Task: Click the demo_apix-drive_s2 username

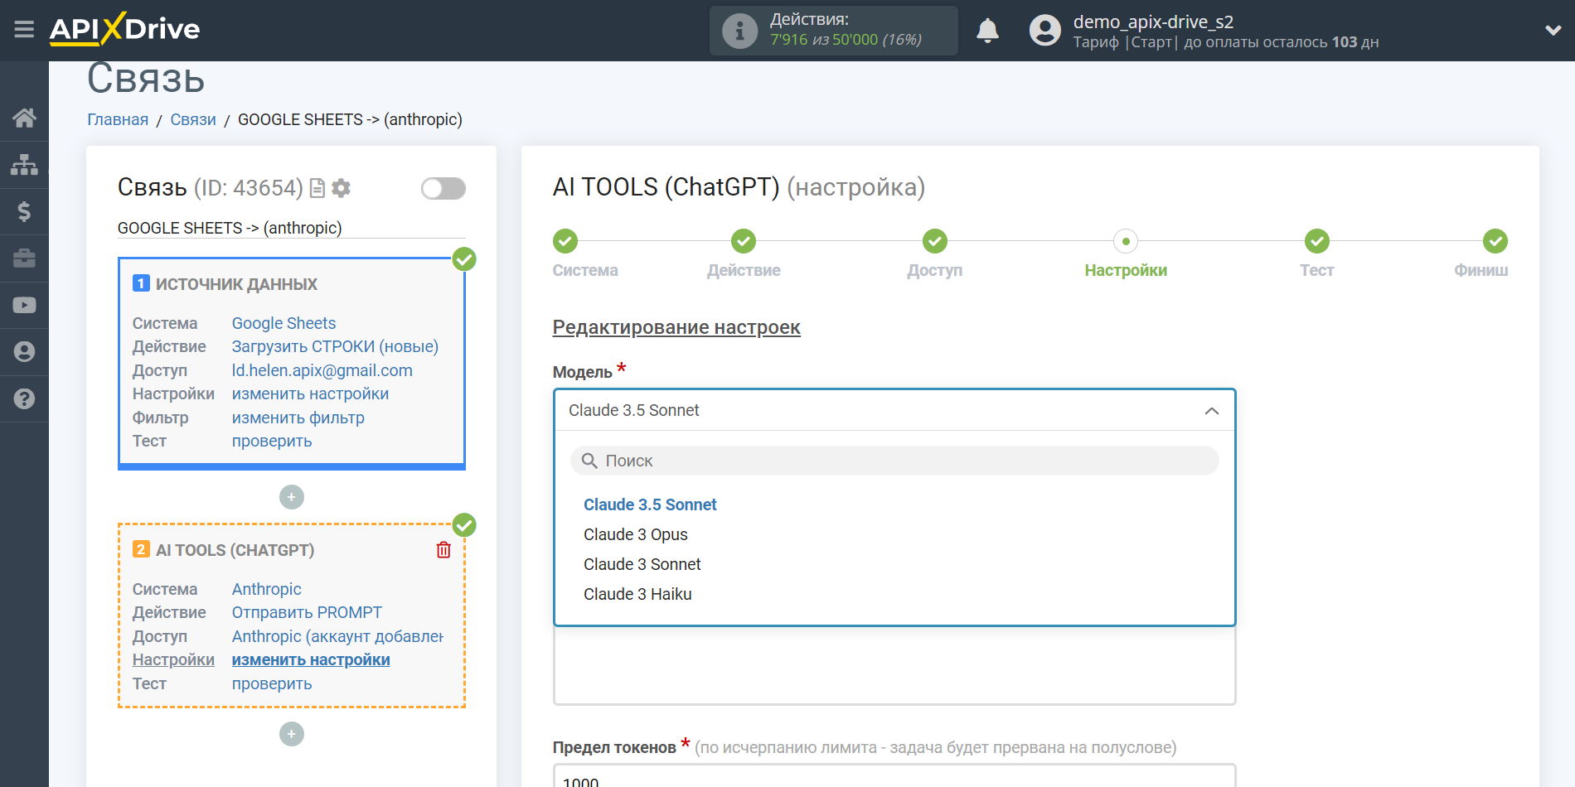Action: click(1153, 22)
